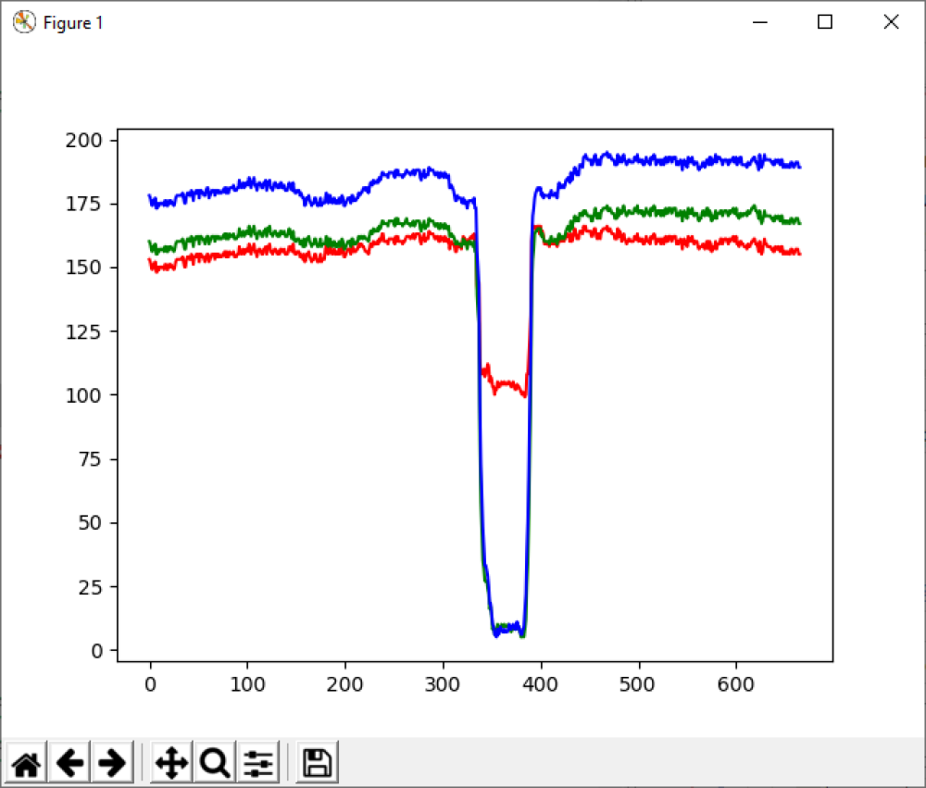926x788 pixels.
Task: Reset the plot to its original view with the Home icon
Action: click(26, 763)
